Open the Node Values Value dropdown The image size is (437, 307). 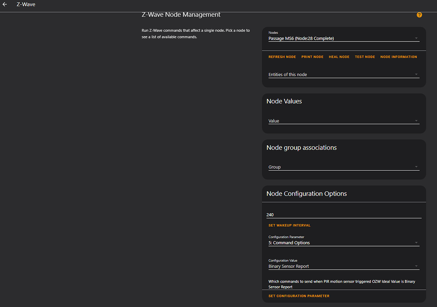pyautogui.click(x=344, y=121)
